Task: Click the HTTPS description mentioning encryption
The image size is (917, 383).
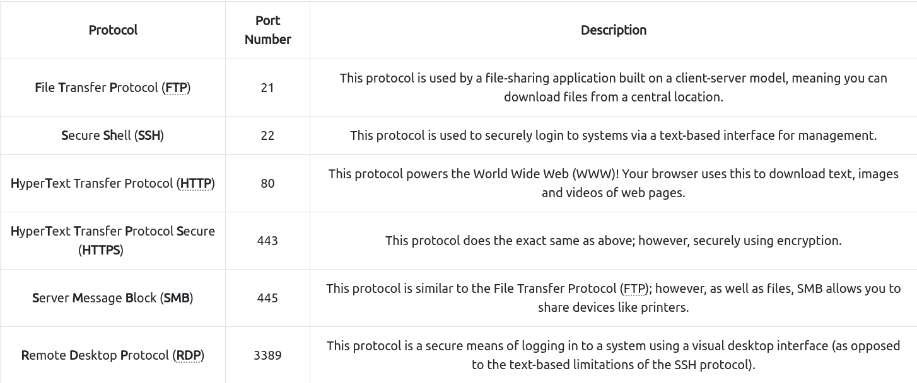Action: click(613, 241)
